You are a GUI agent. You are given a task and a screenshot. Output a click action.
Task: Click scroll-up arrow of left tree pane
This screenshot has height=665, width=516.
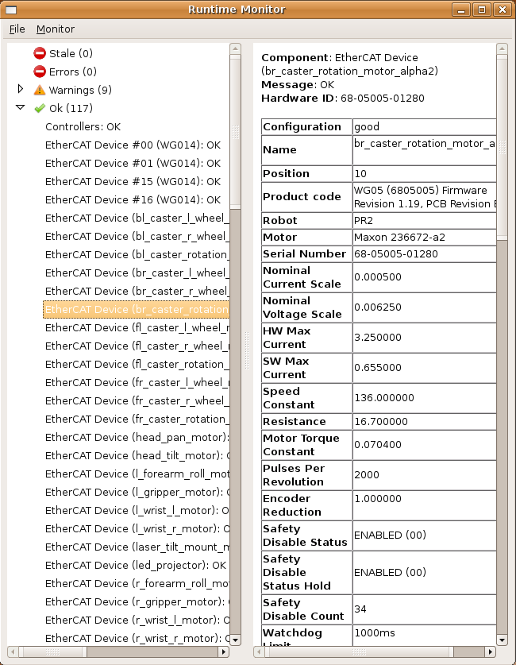pyautogui.click(x=236, y=48)
